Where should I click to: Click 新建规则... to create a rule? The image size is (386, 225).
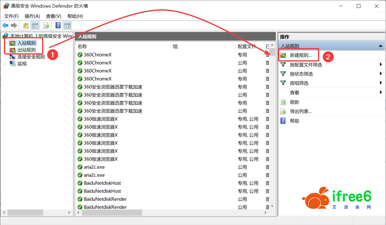point(300,56)
